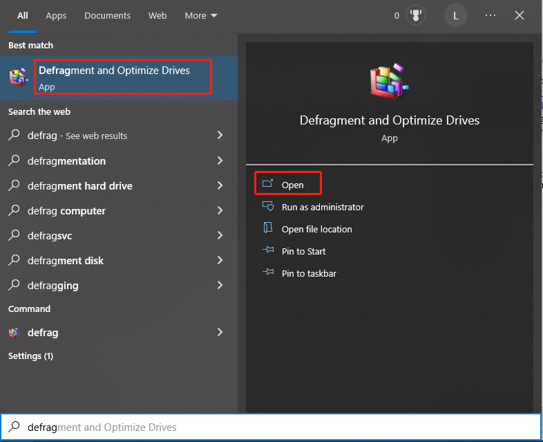Select 'defragment disk' suggestion text
The width and height of the screenshot is (543, 442).
pyautogui.click(x=66, y=261)
